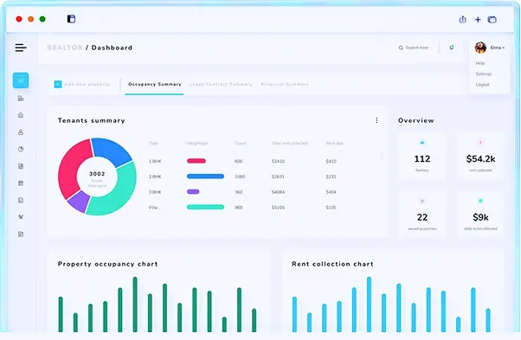Switch to the Lease Contract Summary tab
Image resolution: width=521 pixels, height=340 pixels.
click(221, 84)
